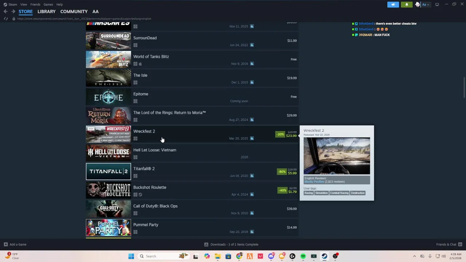Viewport: 466px width, 262px height.
Task: Open the SurrounDead game title
Action: click(145, 38)
